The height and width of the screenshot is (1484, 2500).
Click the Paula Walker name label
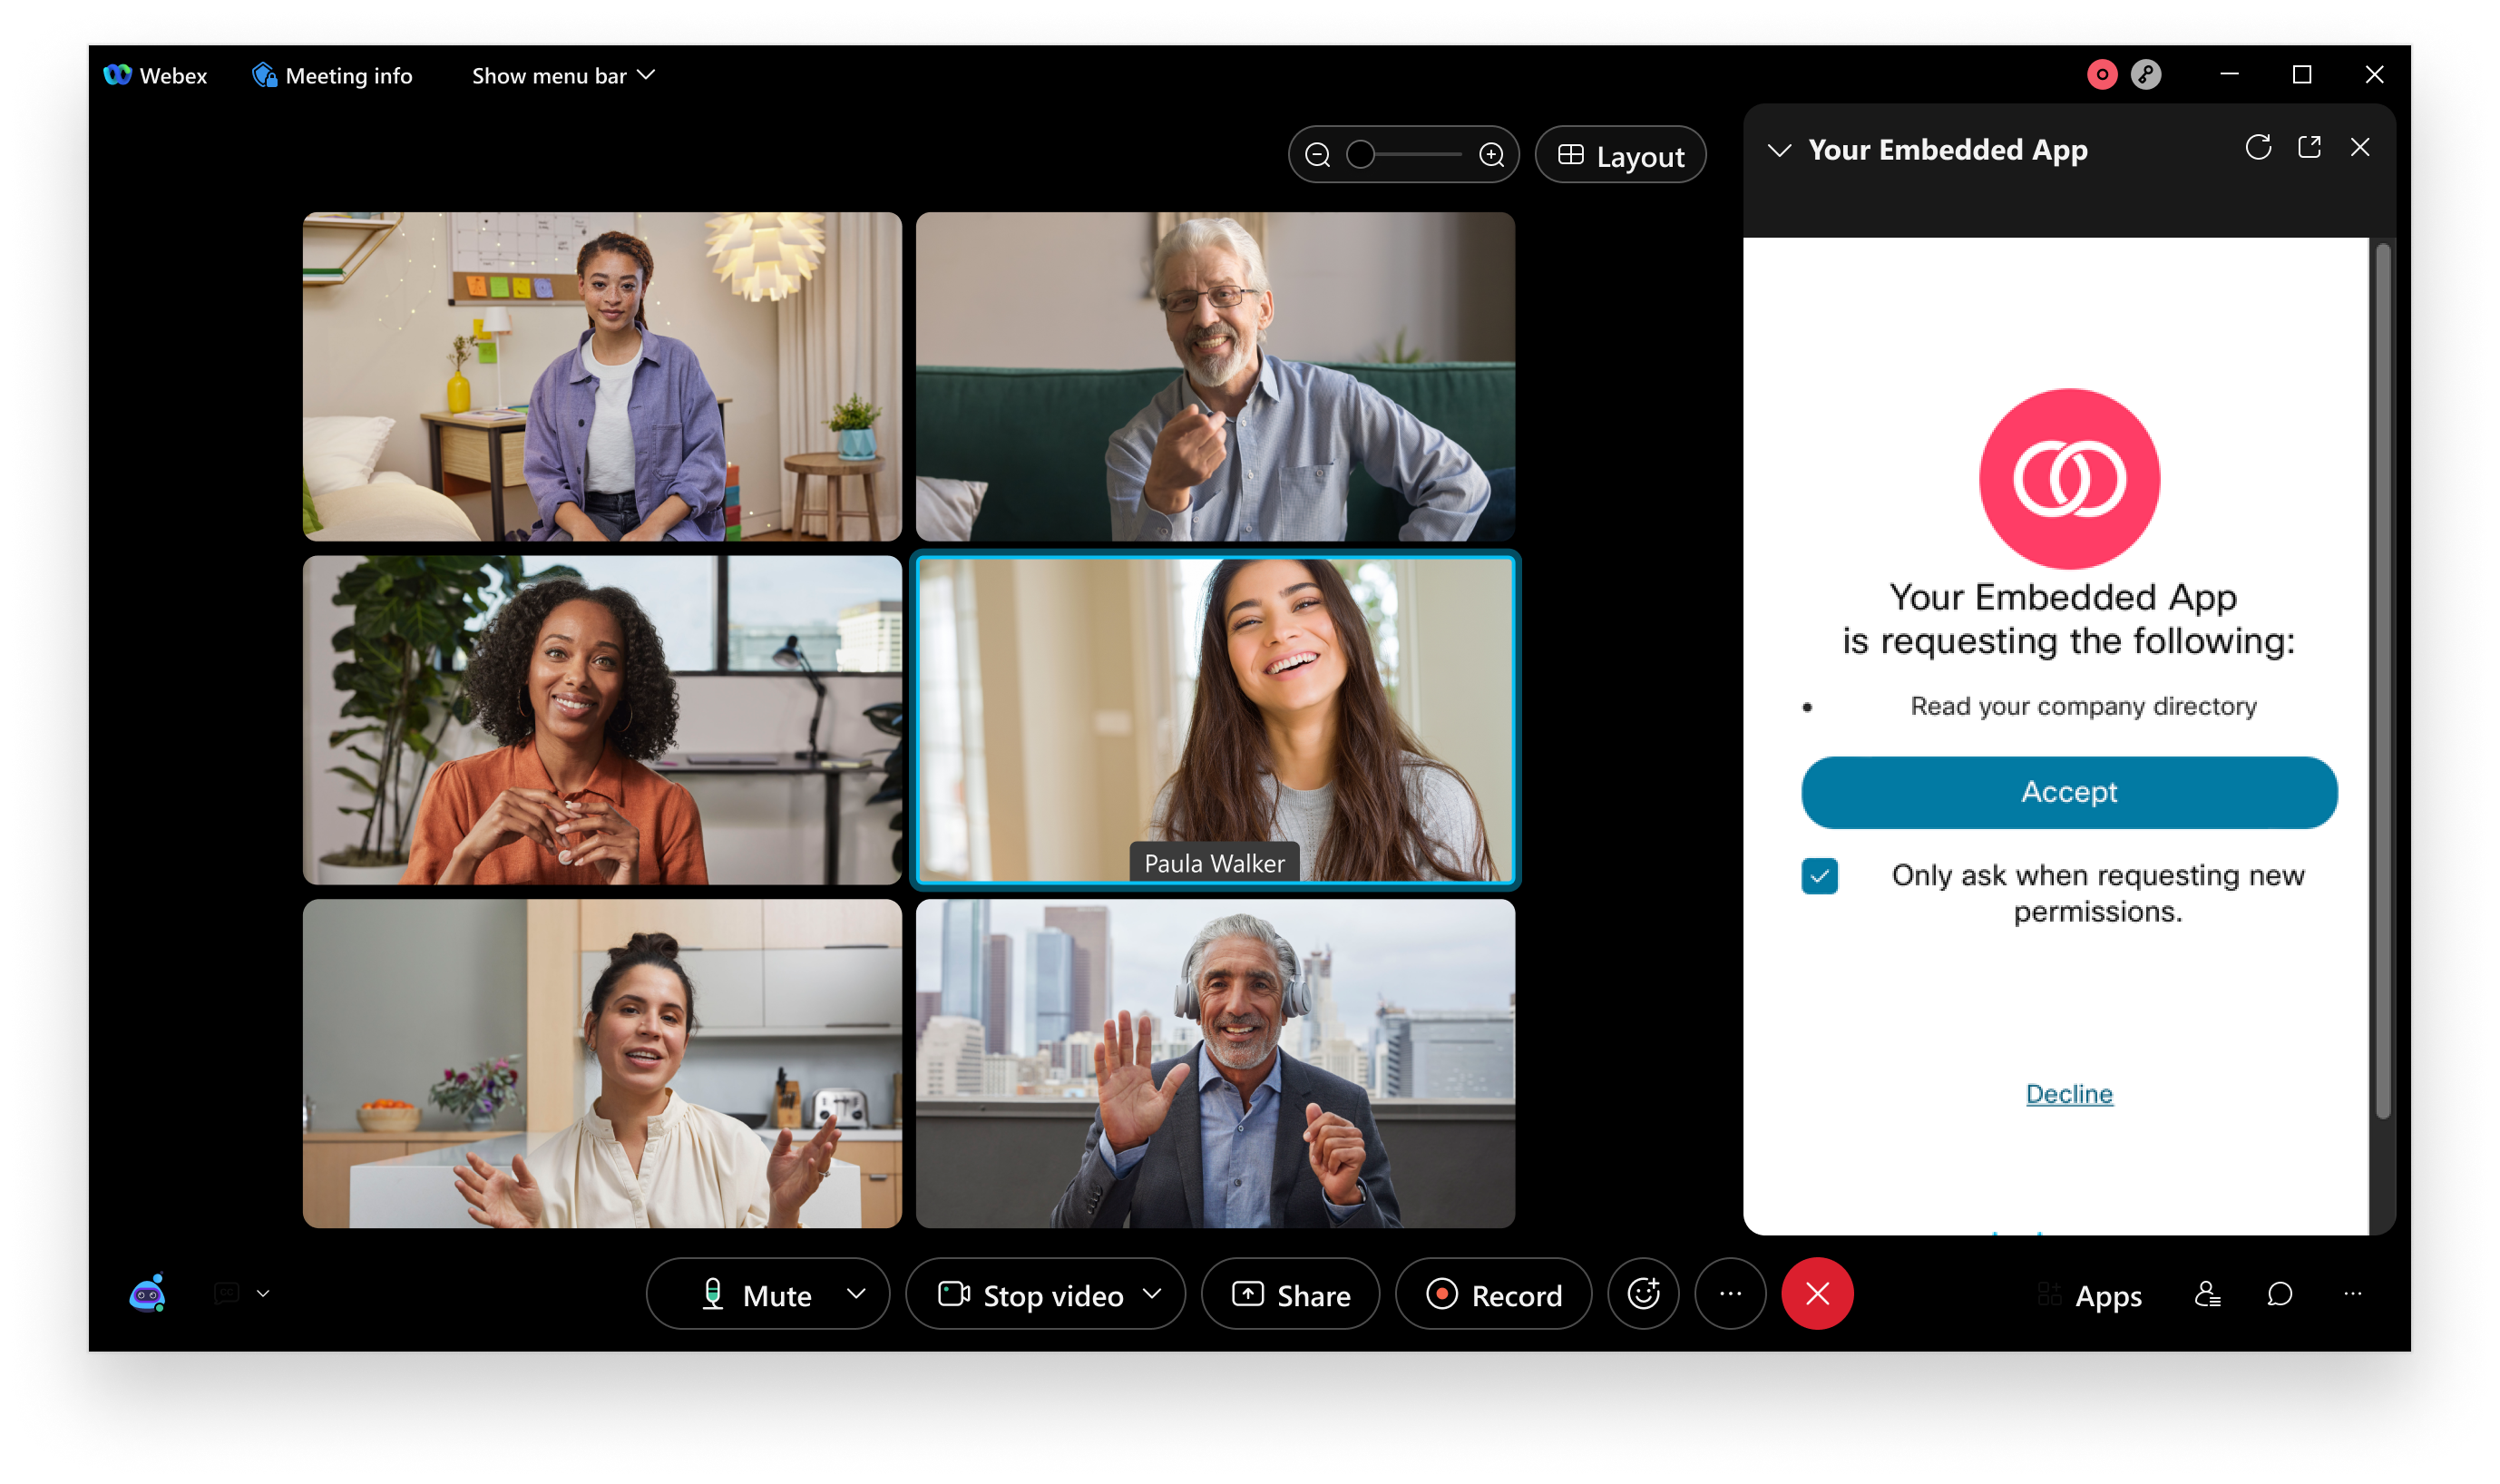[1214, 863]
